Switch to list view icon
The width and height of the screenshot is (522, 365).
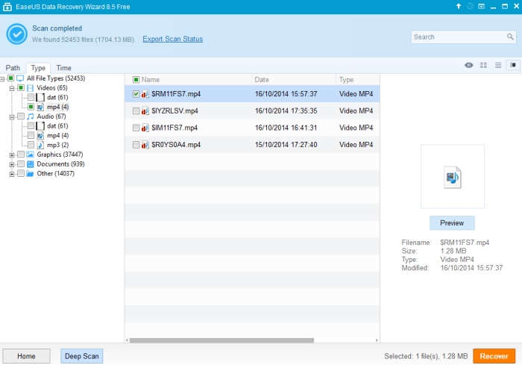click(498, 66)
